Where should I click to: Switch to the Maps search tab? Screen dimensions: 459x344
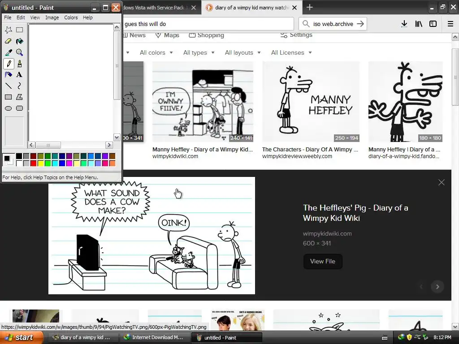(x=167, y=35)
